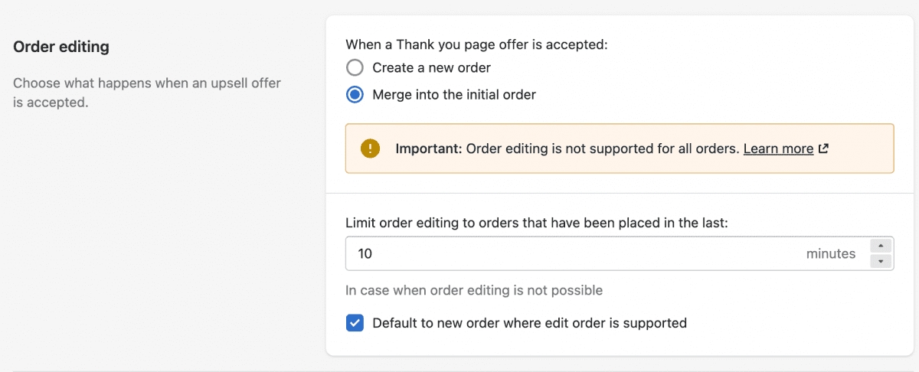
Task: Click the "Important:" bold text in the banner
Action: pyautogui.click(x=429, y=148)
